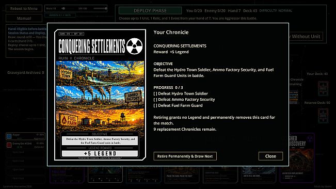Click the 'You 0/20' score text
This screenshot has width=336, height=189.
pos(194,11)
